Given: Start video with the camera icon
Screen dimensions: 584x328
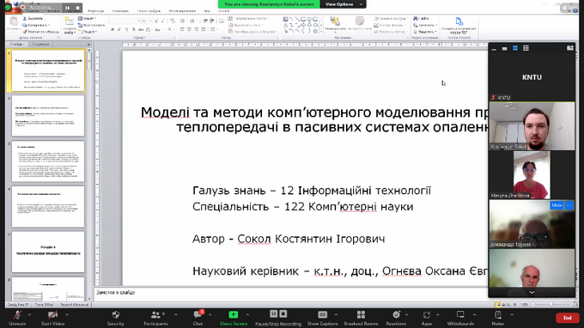Looking at the screenshot, I should (x=52, y=315).
